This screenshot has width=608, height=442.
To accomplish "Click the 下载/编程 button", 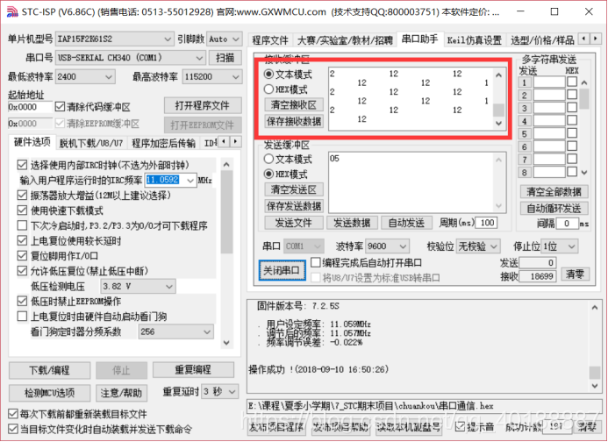I will tap(49, 370).
